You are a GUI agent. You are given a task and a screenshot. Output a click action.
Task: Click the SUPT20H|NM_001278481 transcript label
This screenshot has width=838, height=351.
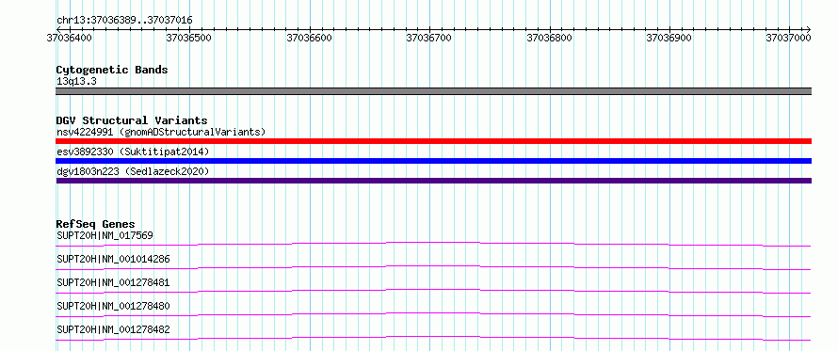113,282
